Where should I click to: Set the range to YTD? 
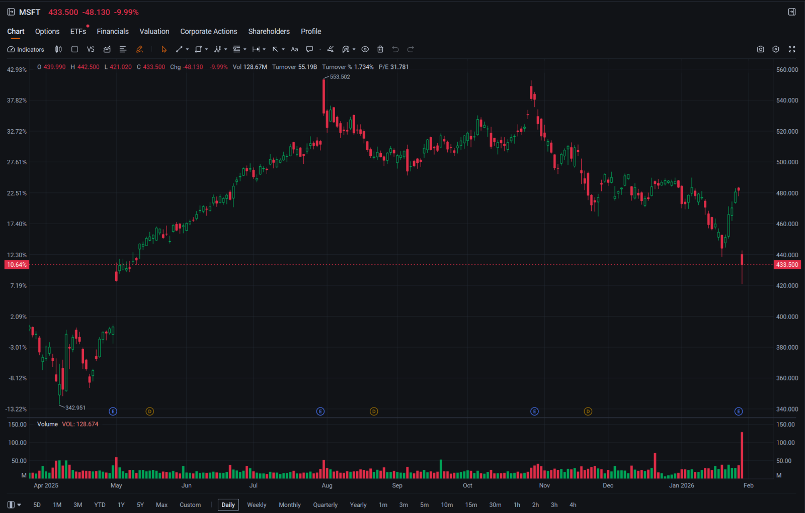pyautogui.click(x=100, y=505)
